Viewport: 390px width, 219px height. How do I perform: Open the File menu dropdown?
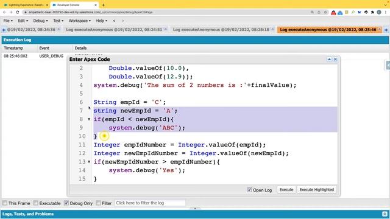tap(8, 21)
